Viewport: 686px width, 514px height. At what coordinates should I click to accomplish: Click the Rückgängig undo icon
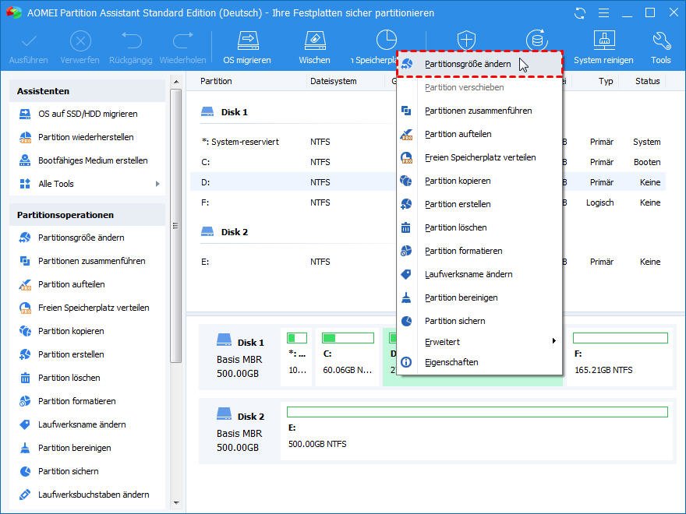pyautogui.click(x=131, y=41)
